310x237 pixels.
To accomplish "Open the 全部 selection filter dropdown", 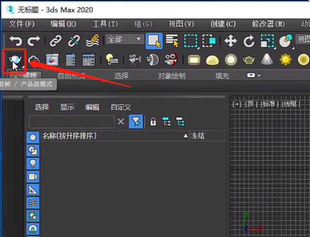I will 125,39.
